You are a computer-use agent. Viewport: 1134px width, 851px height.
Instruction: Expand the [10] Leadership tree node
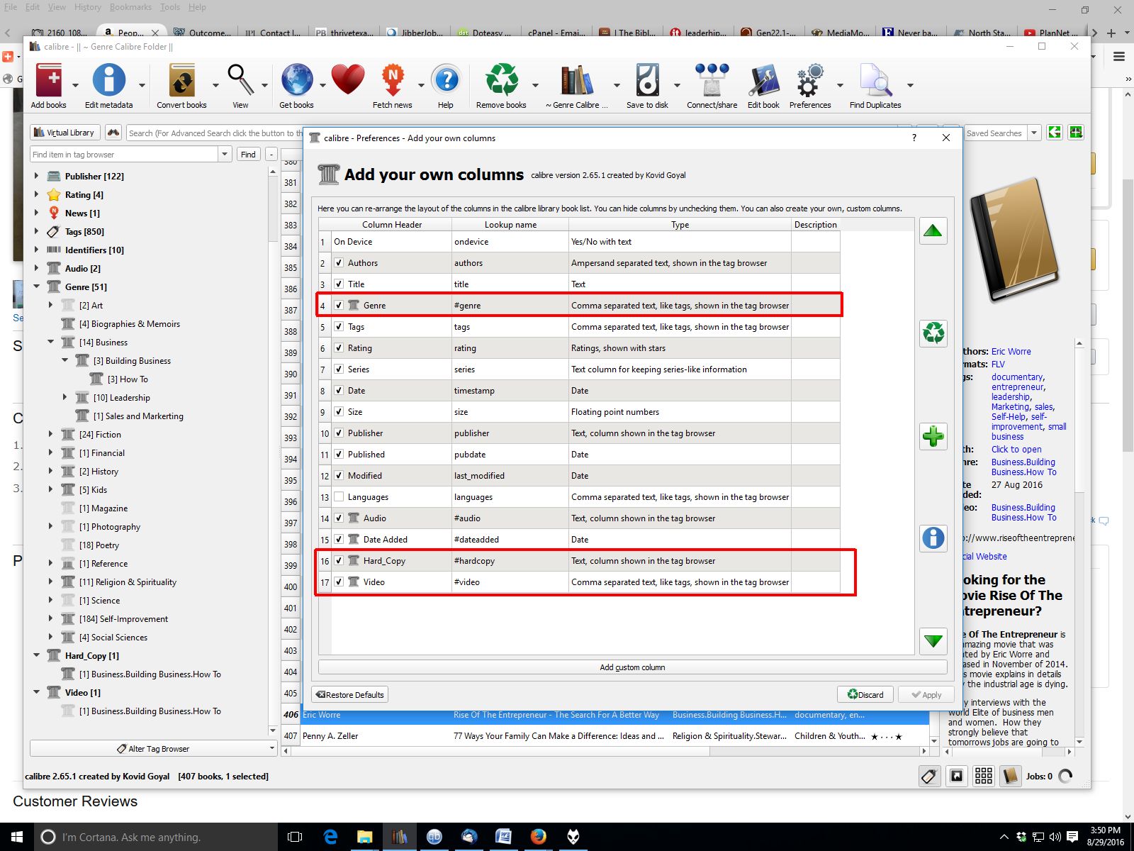[x=64, y=397]
